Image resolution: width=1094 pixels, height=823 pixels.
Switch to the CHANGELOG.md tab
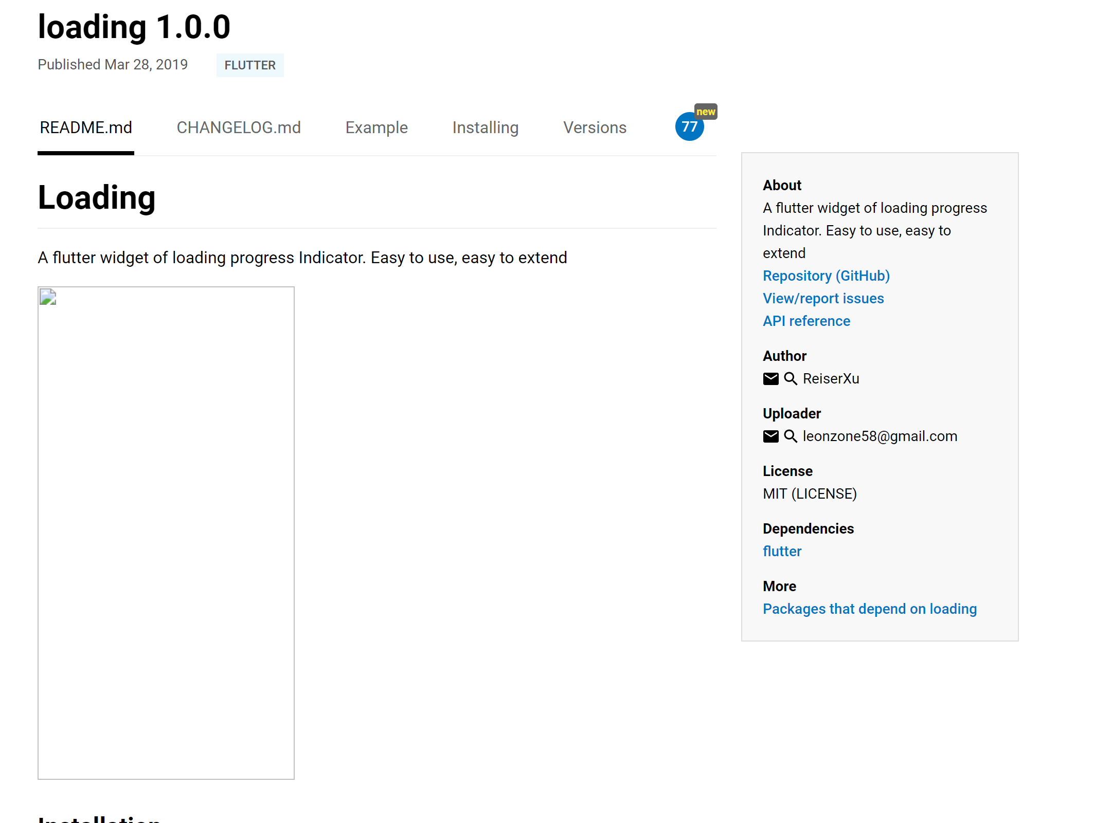239,127
